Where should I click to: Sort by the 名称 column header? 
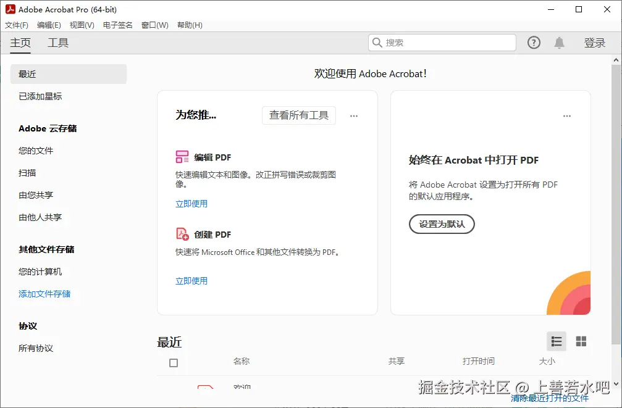tap(241, 361)
